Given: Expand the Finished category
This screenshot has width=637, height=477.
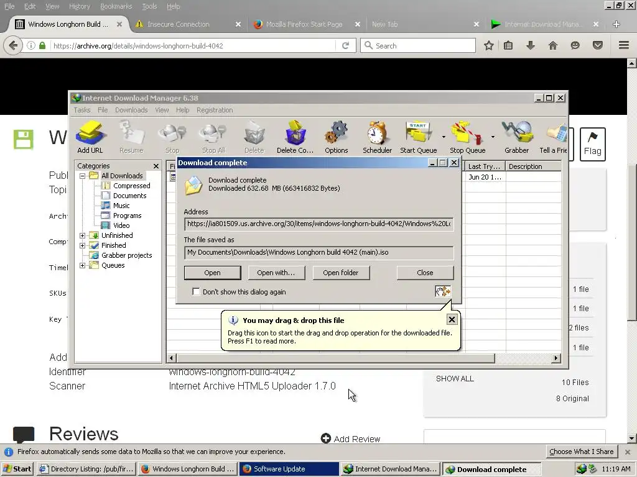Looking at the screenshot, I should 83,245.
